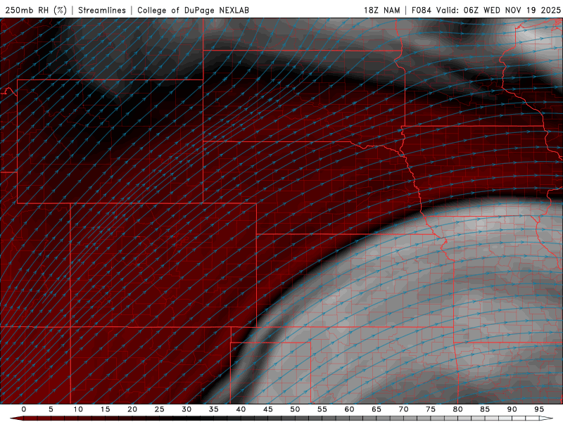Click the colorbar label "10"
The height and width of the screenshot is (422, 563).
tap(78, 409)
